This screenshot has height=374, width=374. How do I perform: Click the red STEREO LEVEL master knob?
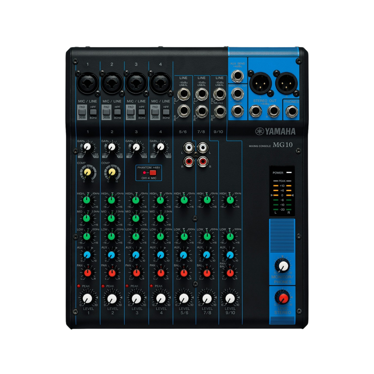click(283, 298)
